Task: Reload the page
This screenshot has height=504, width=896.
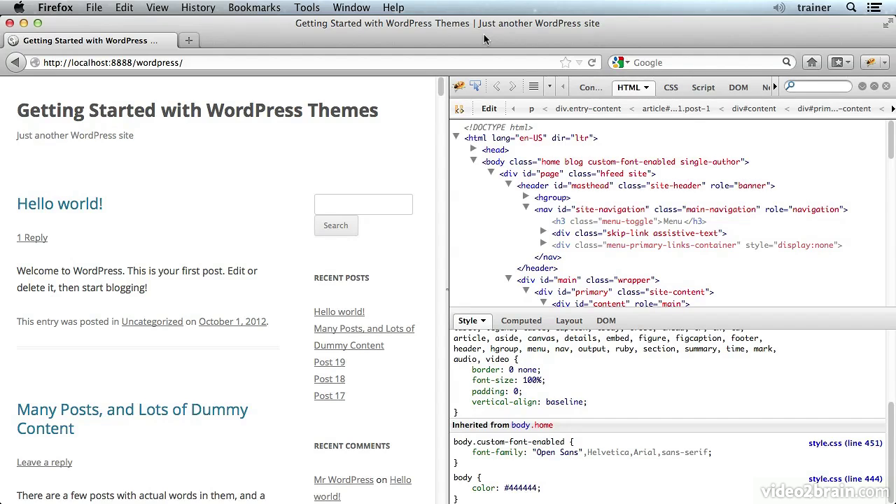Action: click(591, 62)
